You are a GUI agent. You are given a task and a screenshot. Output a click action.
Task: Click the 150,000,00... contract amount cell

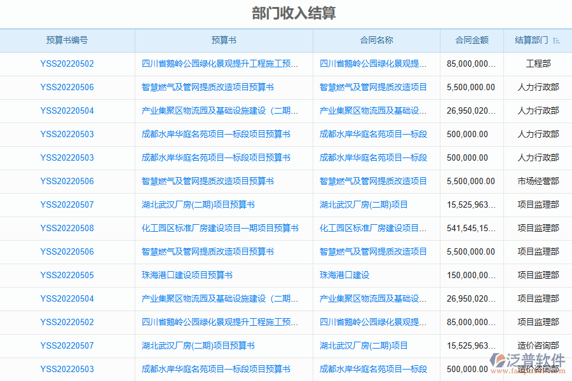click(x=472, y=275)
